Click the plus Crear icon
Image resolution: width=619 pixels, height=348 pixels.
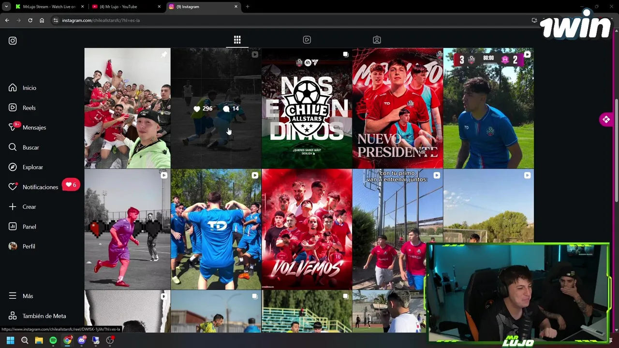tap(13, 207)
